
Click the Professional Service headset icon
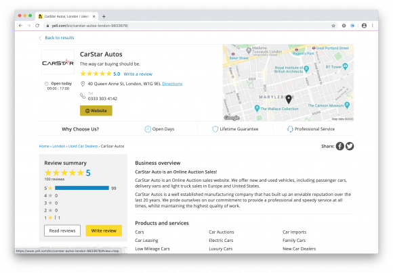point(290,129)
